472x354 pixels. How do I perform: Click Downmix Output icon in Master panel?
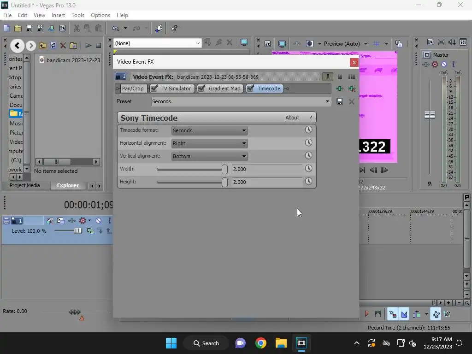point(441,42)
